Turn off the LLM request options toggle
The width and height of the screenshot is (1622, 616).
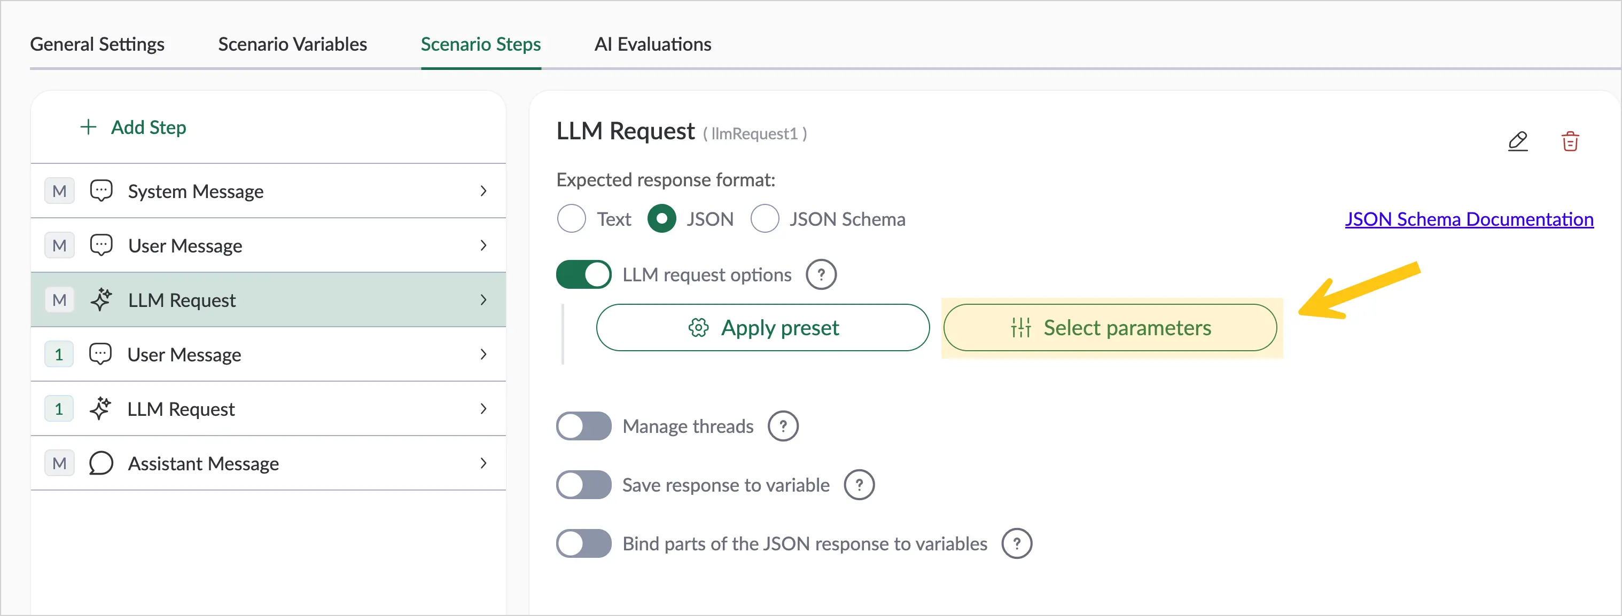pos(584,274)
